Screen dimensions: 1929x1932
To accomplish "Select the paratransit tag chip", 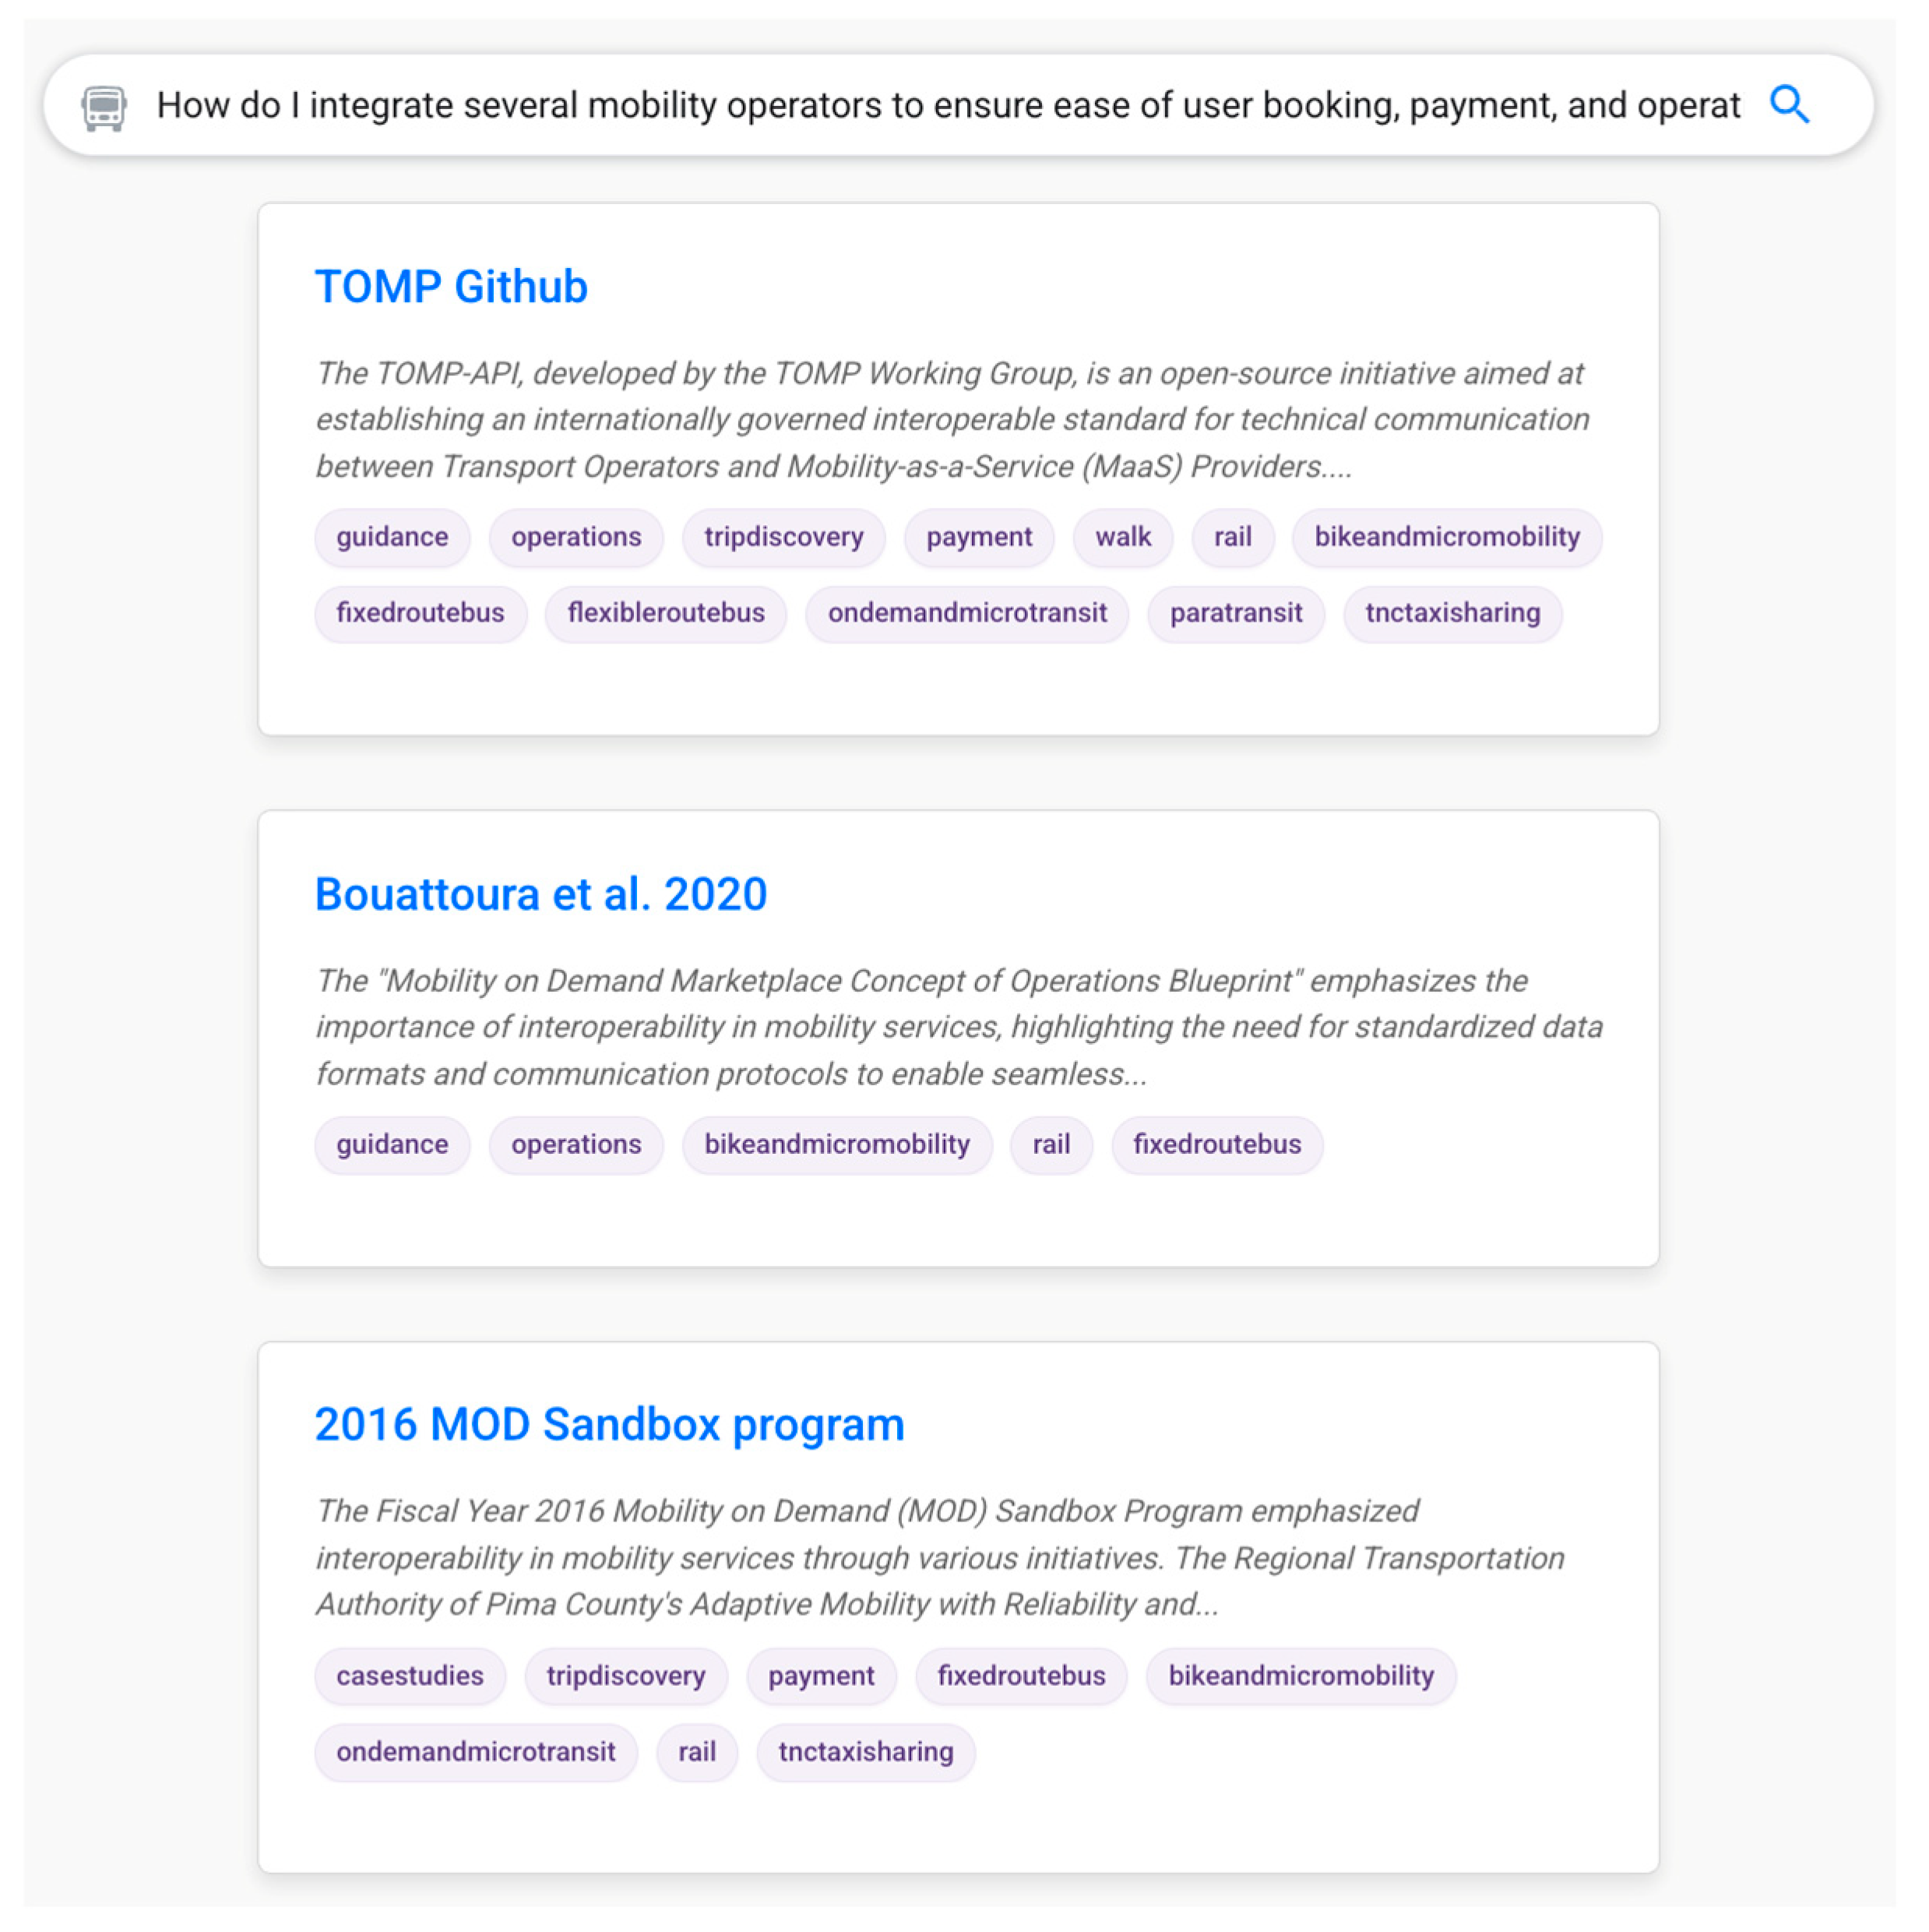I will click(x=1234, y=613).
